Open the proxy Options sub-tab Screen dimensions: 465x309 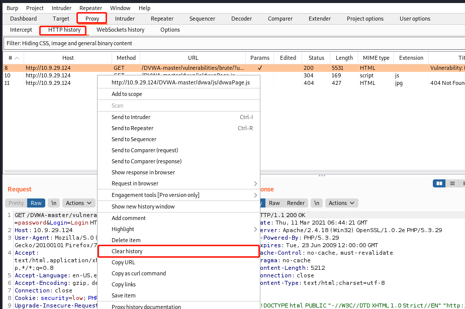click(170, 30)
